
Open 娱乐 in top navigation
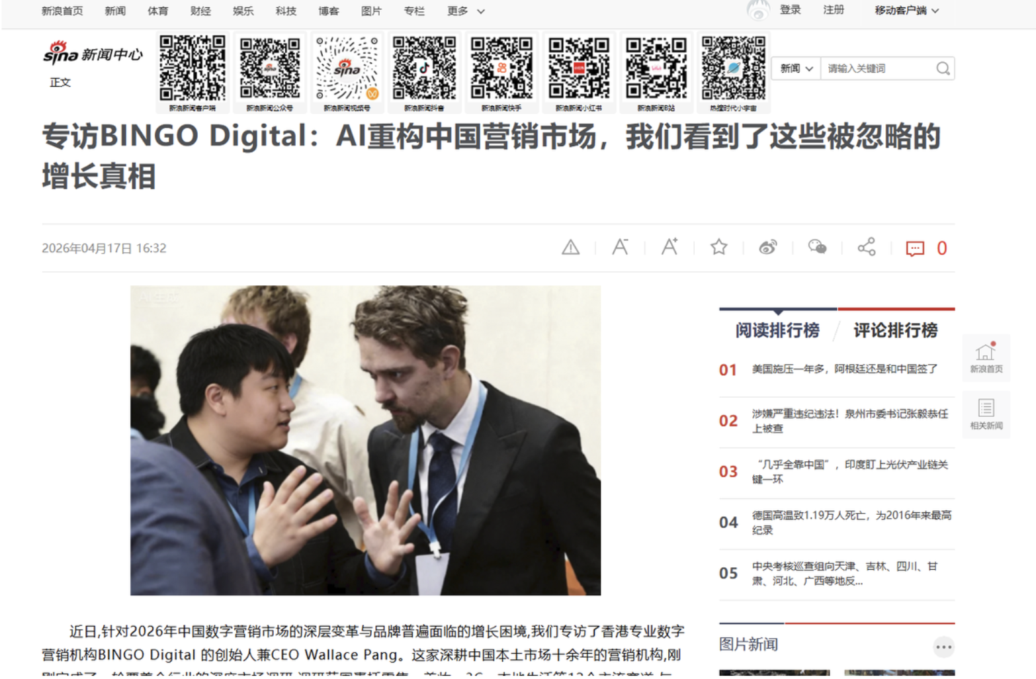pos(243,11)
